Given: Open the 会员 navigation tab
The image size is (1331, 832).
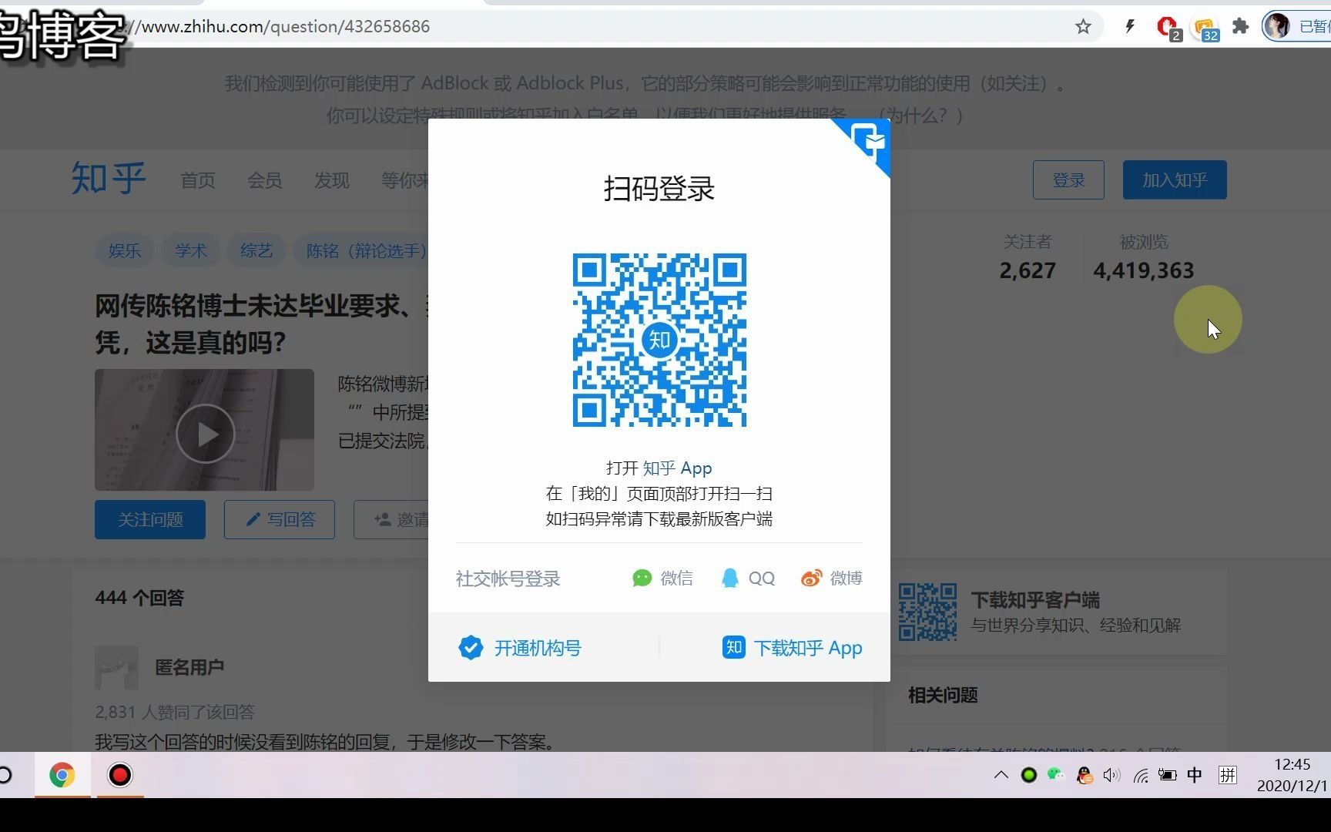Looking at the screenshot, I should [x=265, y=180].
